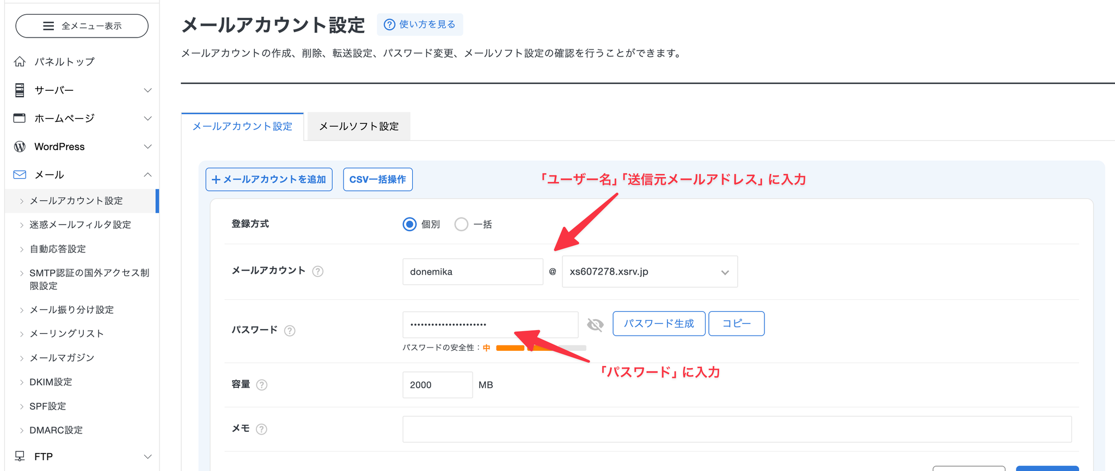Screen dimensions: 1115x471
Task: Select the 一括 registration radio button
Action: tap(461, 224)
